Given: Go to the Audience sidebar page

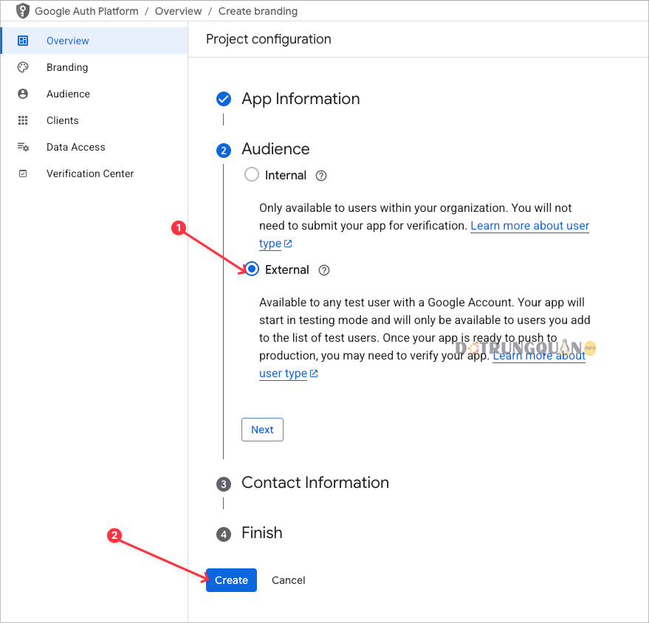Looking at the screenshot, I should click(95, 94).
